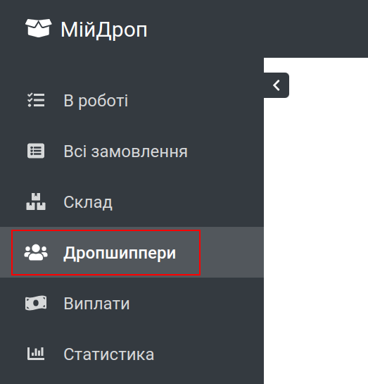Click the list icon beside Всі замовлення

click(x=36, y=151)
